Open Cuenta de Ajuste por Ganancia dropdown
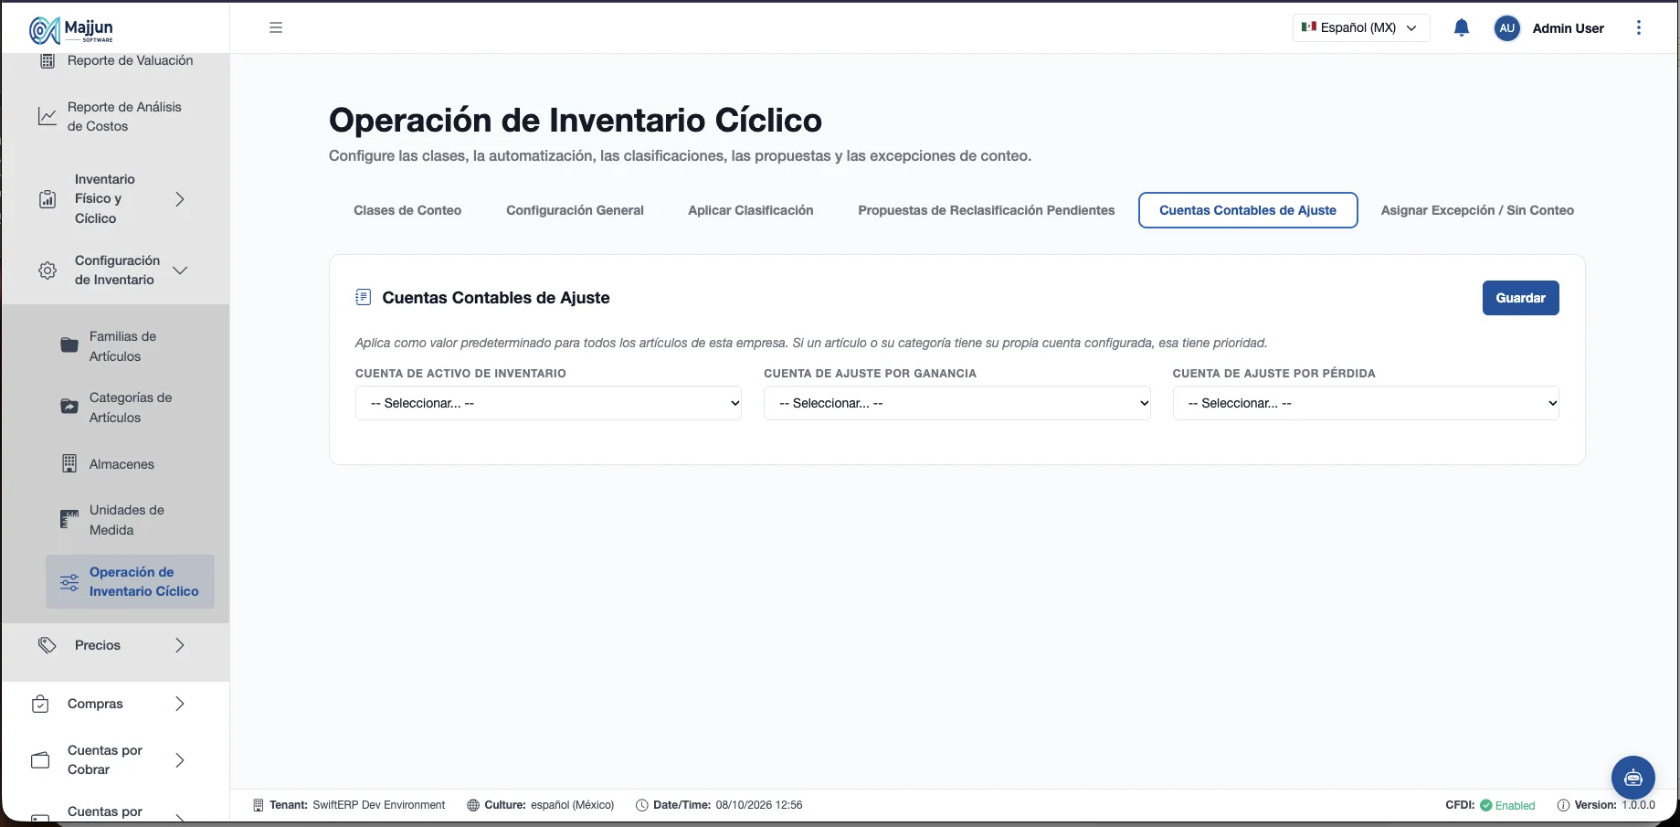Screen dimensions: 1680x827 pyautogui.click(x=956, y=403)
